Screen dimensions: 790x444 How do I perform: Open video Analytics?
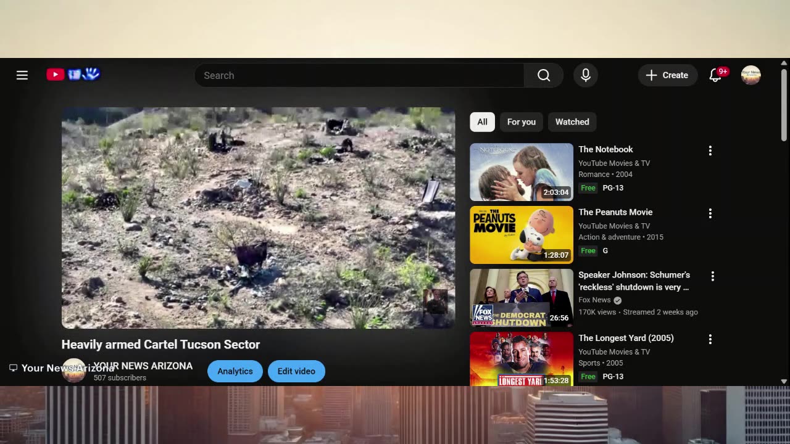(235, 371)
